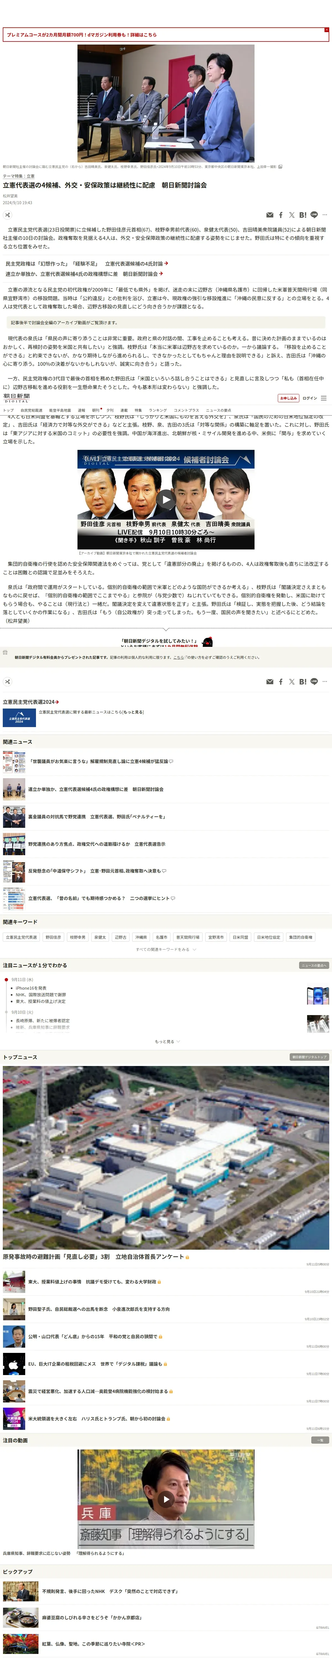Close the premium course promo banner
Viewport: 332px width, 1660px height.
point(326,30)
